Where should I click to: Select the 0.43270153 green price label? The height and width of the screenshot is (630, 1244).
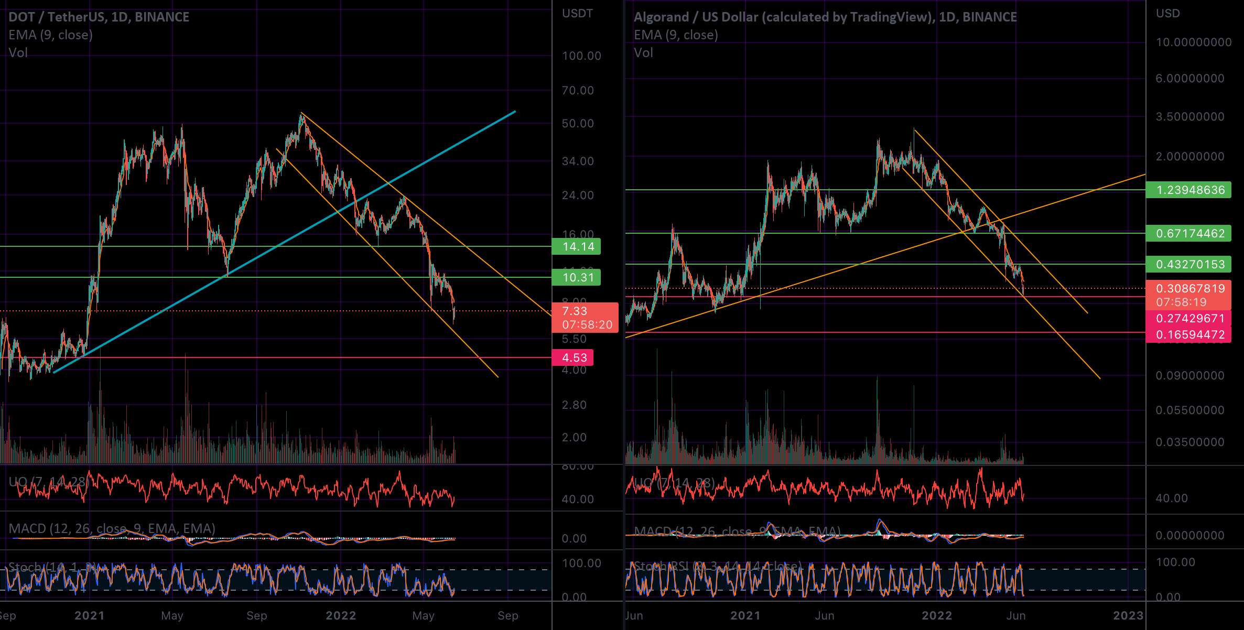[x=1188, y=264]
